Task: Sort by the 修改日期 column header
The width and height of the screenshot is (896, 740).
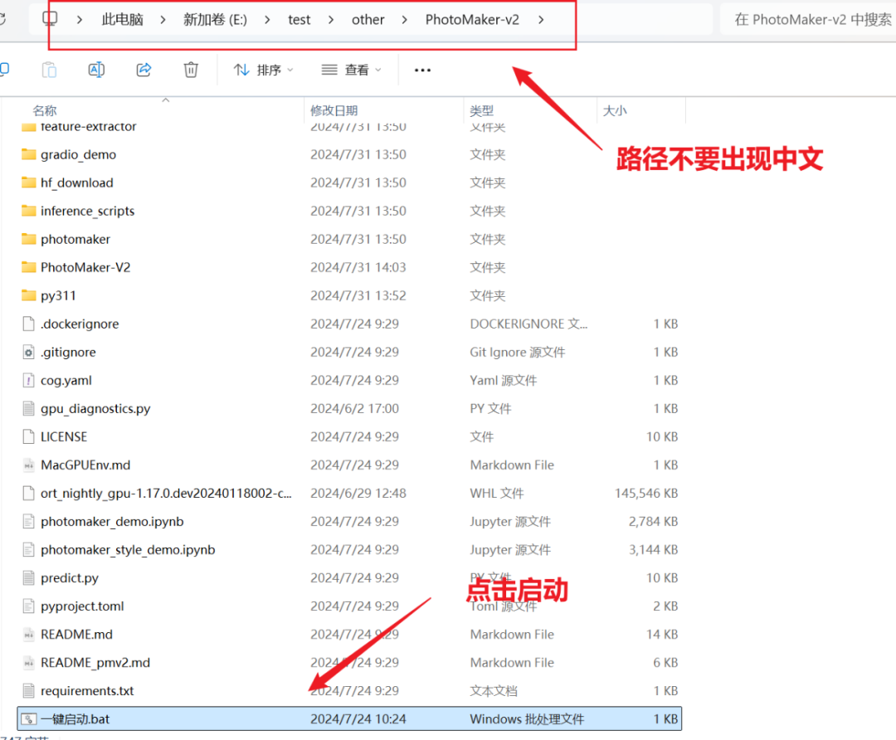Action: pos(334,110)
